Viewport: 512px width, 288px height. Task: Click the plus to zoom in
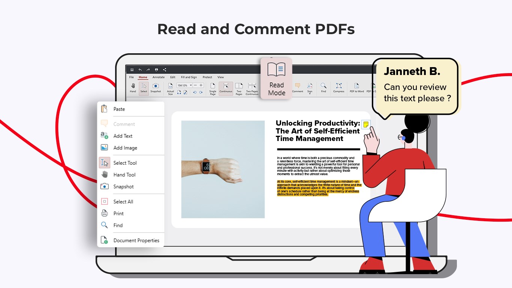[x=201, y=85]
